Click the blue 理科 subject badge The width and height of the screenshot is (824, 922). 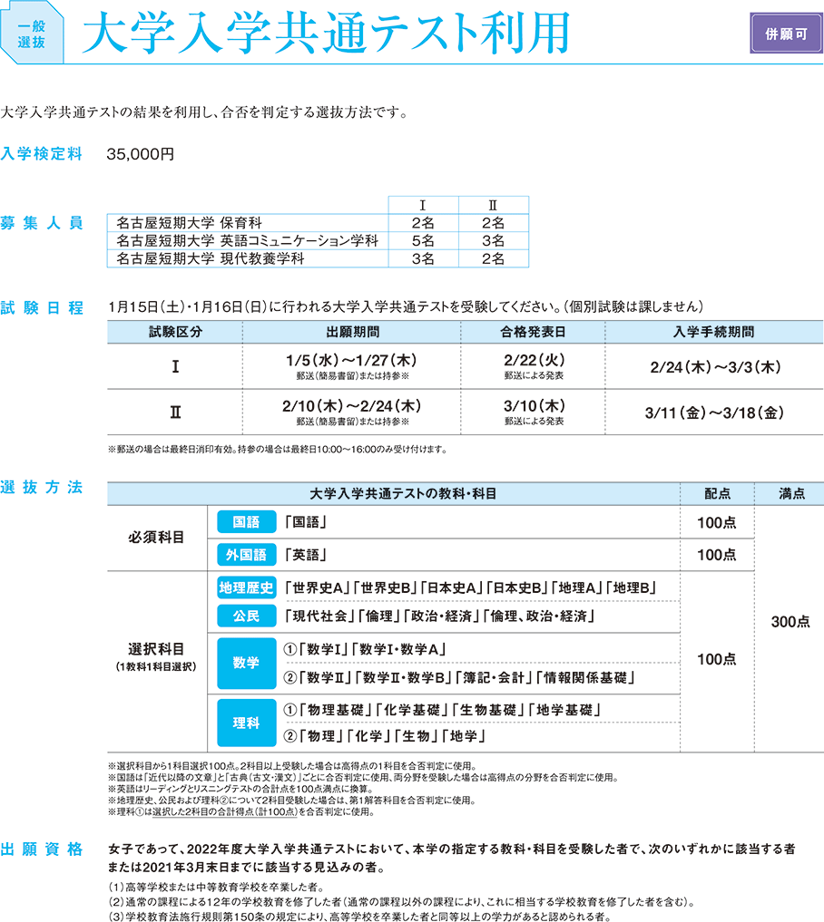click(247, 723)
